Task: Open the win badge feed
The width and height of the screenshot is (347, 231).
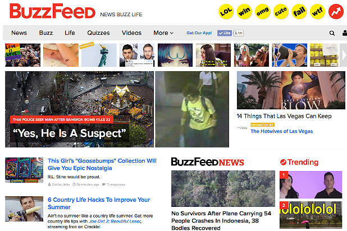Action: point(244,11)
